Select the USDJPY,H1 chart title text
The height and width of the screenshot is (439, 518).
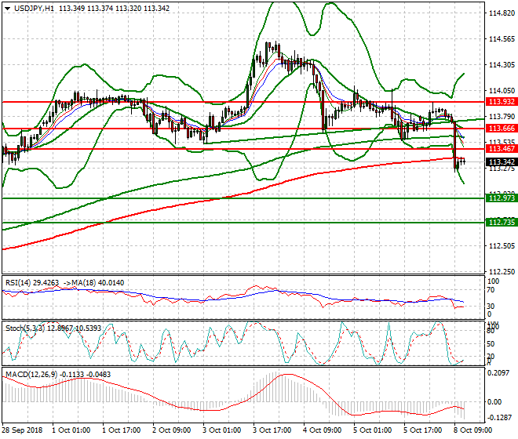click(x=34, y=9)
